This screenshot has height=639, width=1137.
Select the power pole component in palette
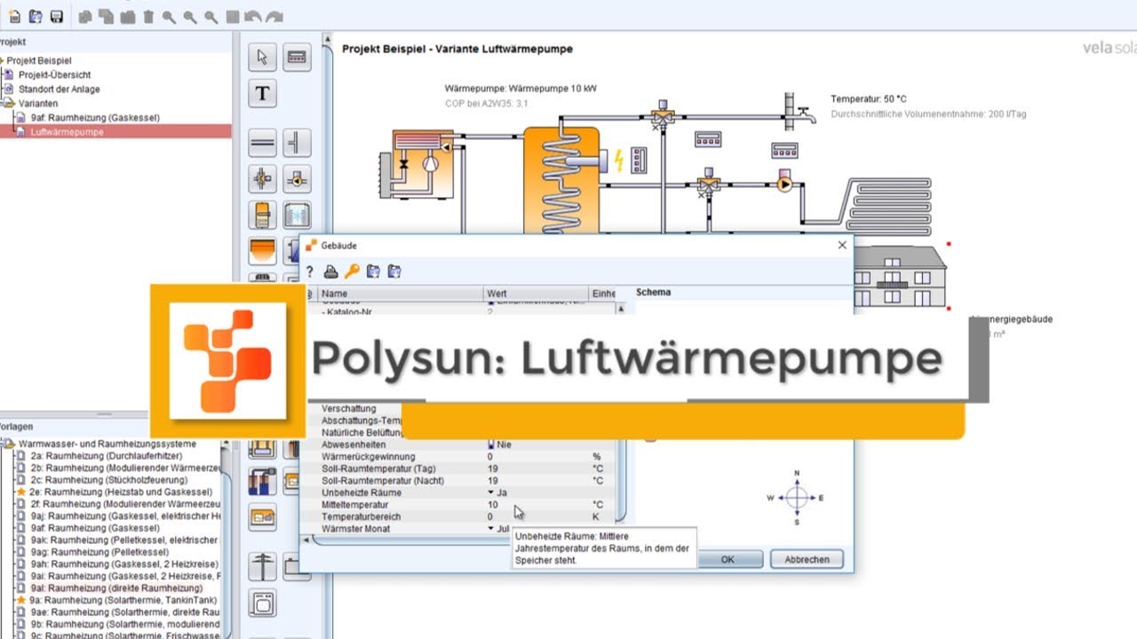tap(262, 566)
